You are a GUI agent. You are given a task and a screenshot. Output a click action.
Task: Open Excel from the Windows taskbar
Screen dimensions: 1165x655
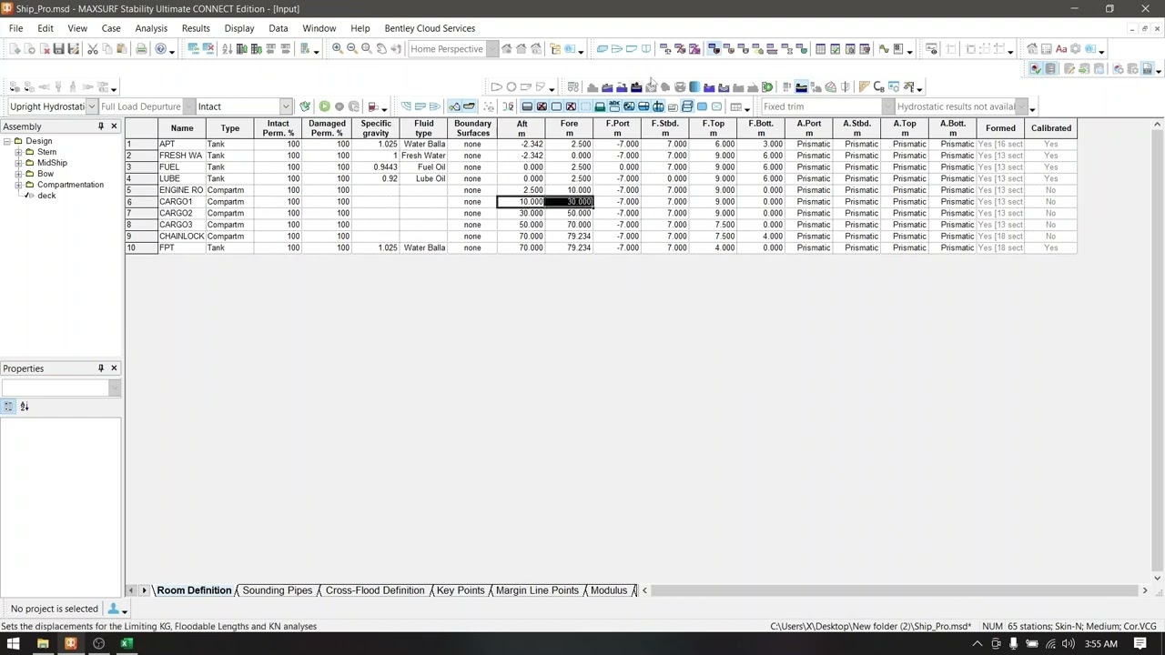point(127,644)
